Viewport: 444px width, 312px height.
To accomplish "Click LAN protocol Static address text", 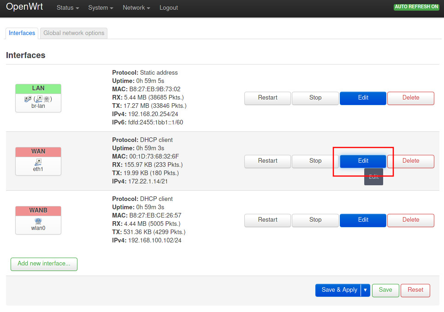I will pos(159,73).
